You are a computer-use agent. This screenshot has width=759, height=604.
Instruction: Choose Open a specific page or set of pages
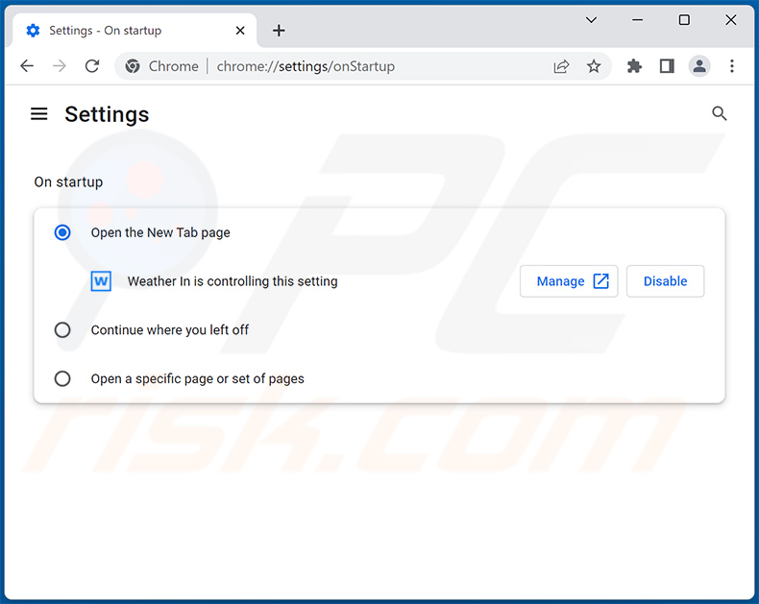click(62, 378)
